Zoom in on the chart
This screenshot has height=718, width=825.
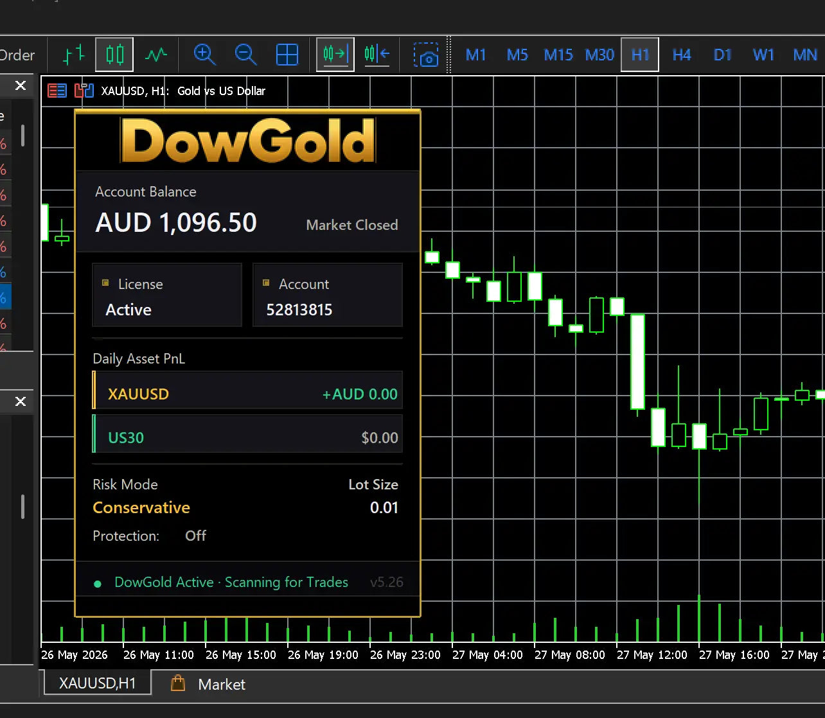204,55
